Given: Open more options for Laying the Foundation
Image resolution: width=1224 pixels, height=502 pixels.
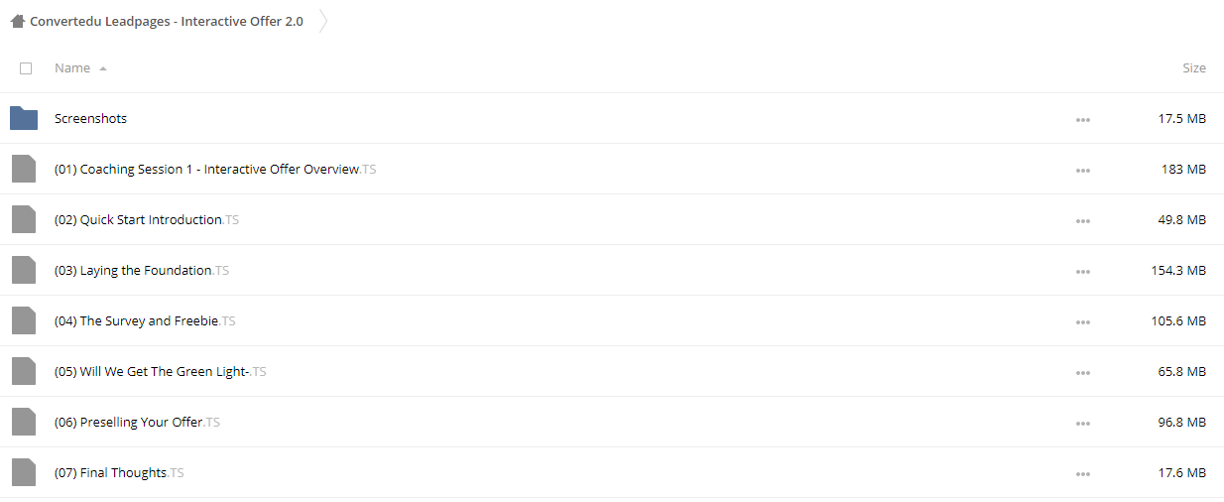Looking at the screenshot, I should click(1082, 271).
